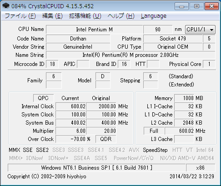The height and width of the screenshot is (186, 221).
Task: Open the Language menu
Action: (154, 16)
